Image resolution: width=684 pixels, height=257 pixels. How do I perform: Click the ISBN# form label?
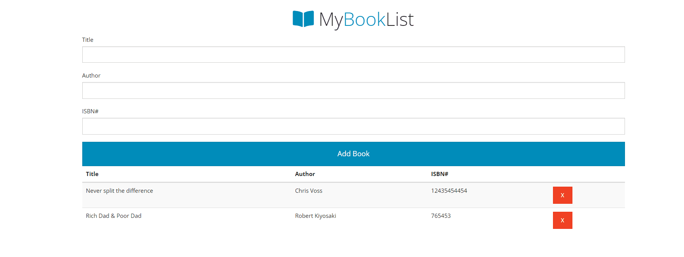click(x=90, y=111)
